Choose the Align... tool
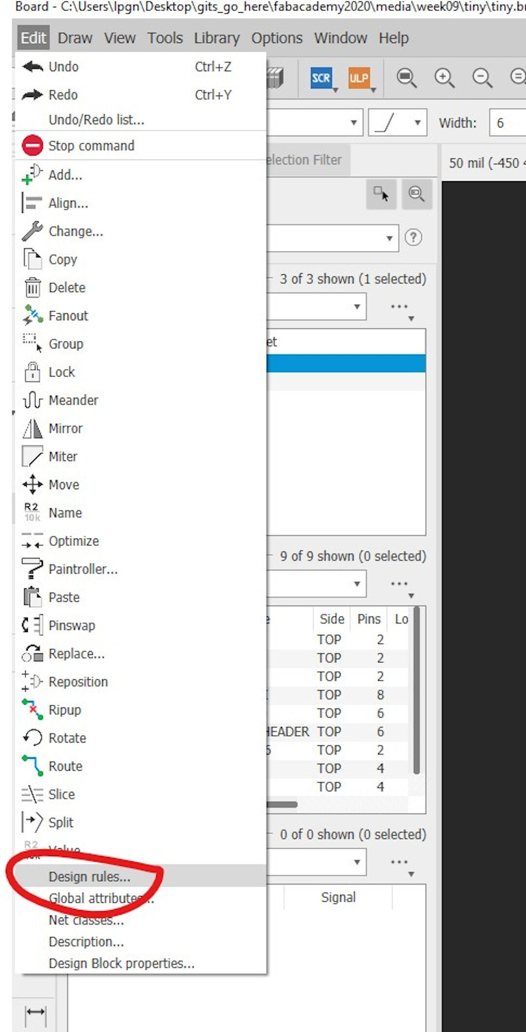This screenshot has width=526, height=1032. coord(141,203)
